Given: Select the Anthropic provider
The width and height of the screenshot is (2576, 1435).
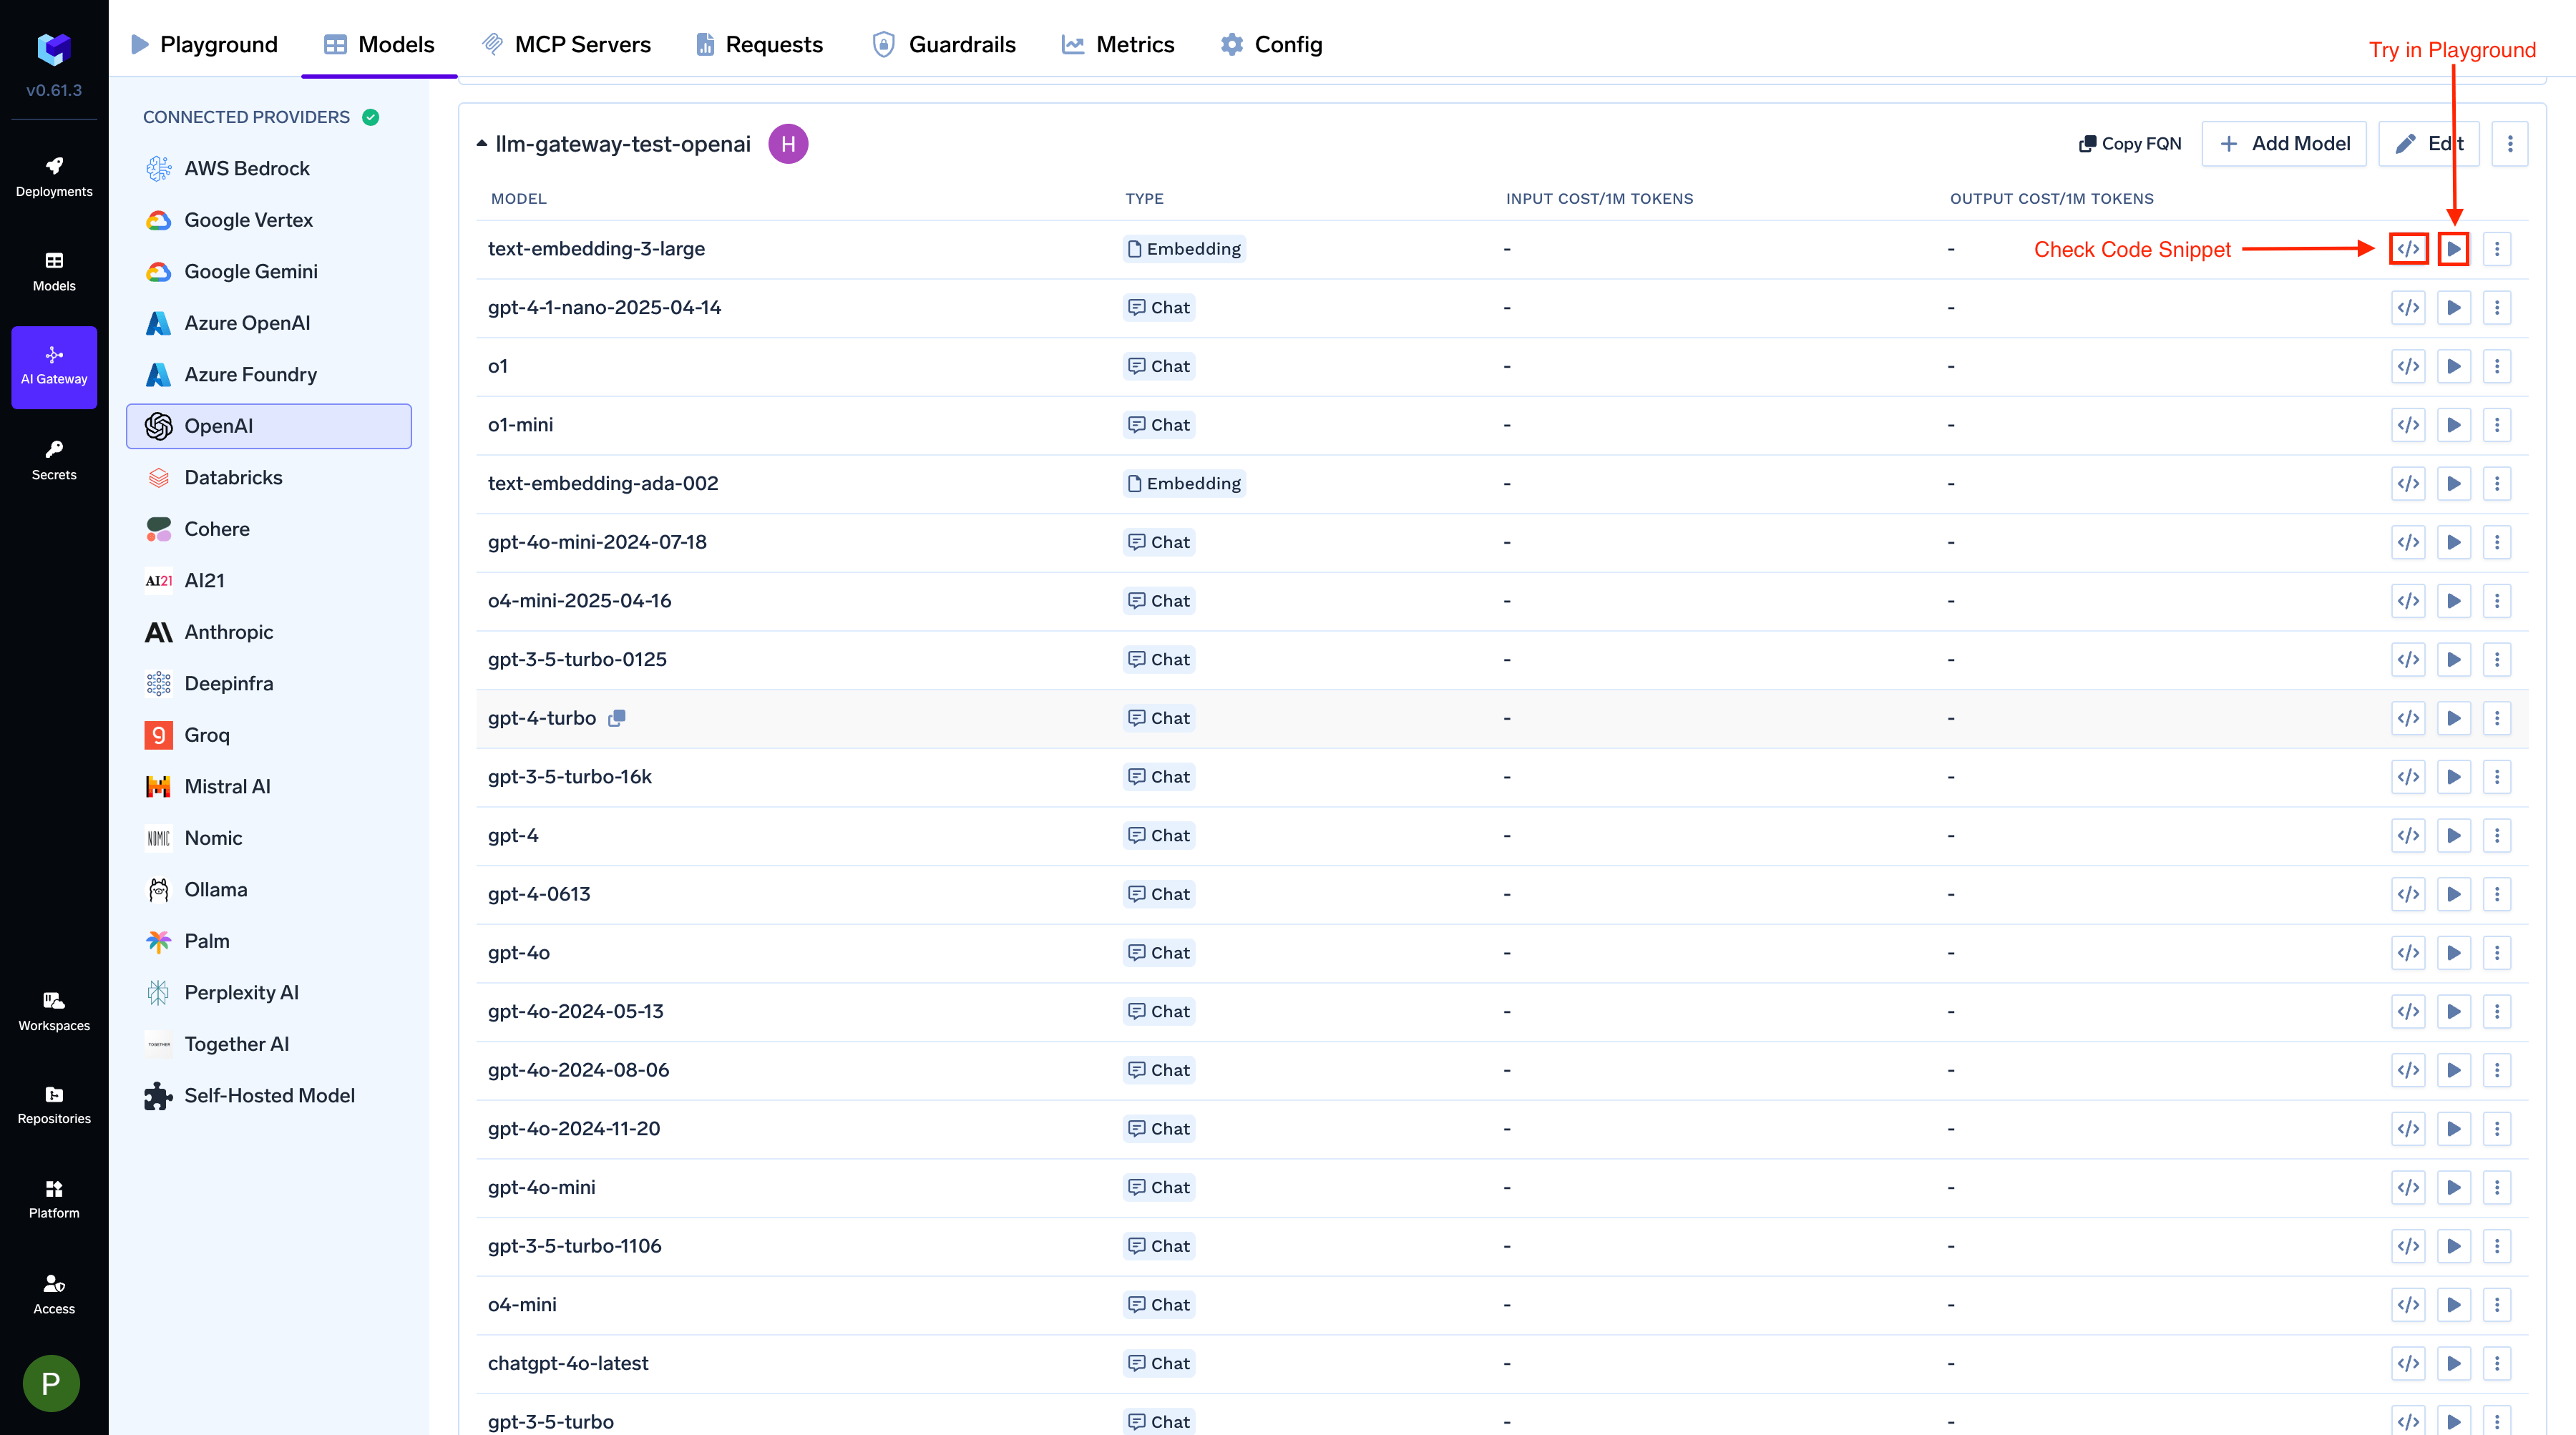Looking at the screenshot, I should [269, 632].
